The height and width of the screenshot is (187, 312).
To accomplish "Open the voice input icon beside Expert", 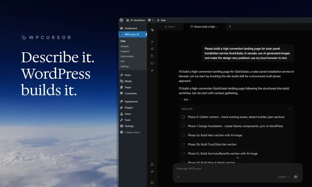I will tap(296, 177).
